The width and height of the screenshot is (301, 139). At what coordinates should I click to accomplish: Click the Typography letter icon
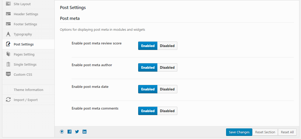pos(8,34)
